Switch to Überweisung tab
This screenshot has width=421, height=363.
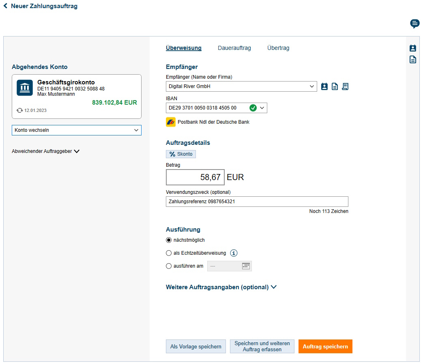pos(184,48)
